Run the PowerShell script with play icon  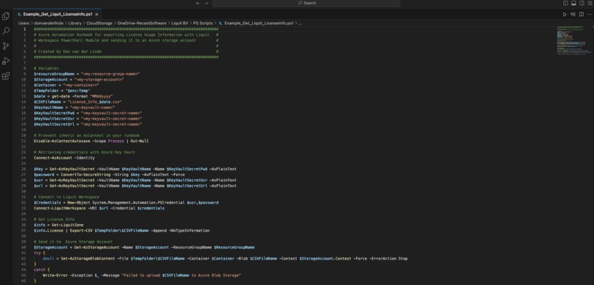(564, 14)
